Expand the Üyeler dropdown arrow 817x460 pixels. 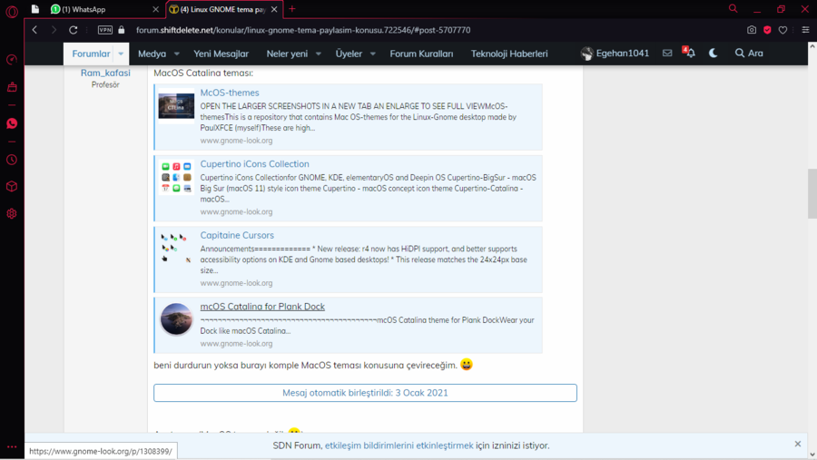(x=373, y=54)
